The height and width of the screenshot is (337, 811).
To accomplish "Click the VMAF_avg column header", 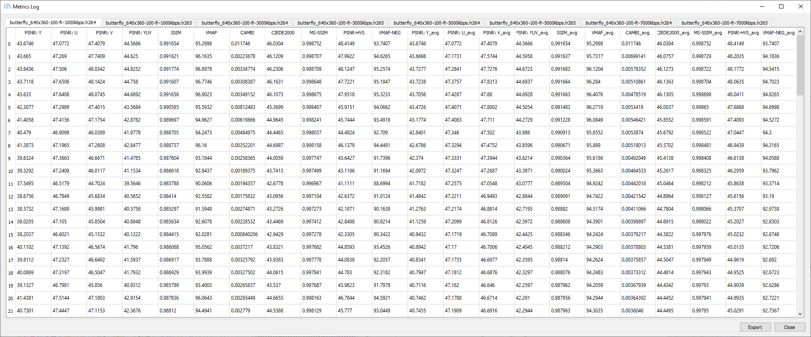I will point(602,33).
